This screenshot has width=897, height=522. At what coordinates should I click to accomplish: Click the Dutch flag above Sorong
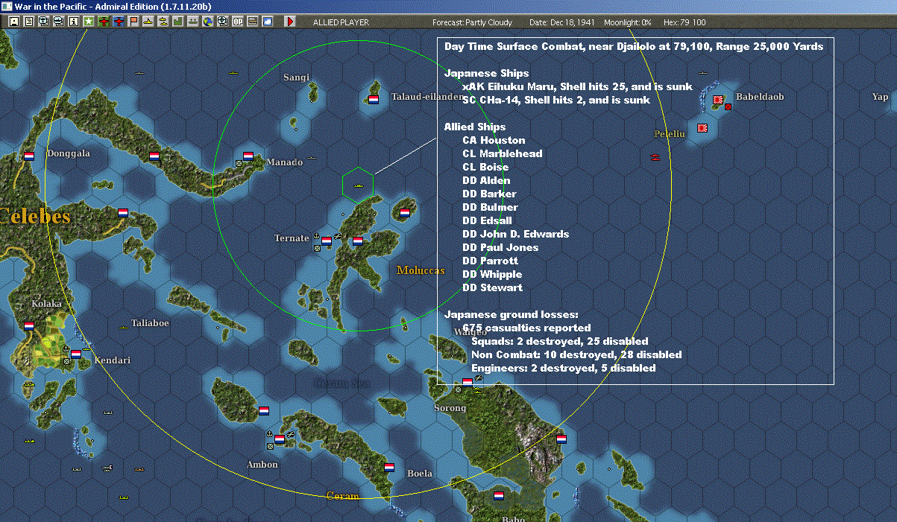coord(468,382)
